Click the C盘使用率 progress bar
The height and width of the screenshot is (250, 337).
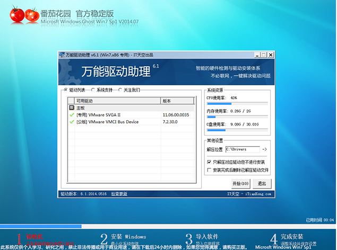coord(237,130)
